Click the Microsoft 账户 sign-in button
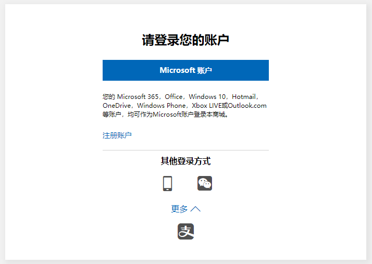This screenshot has height=264, width=372. pos(185,70)
